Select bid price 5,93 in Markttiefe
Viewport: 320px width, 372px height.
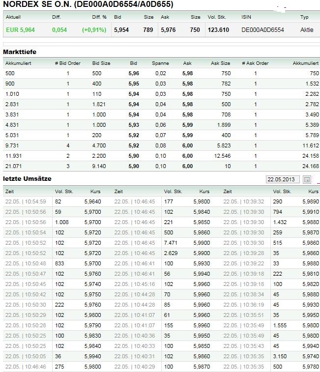tap(134, 125)
